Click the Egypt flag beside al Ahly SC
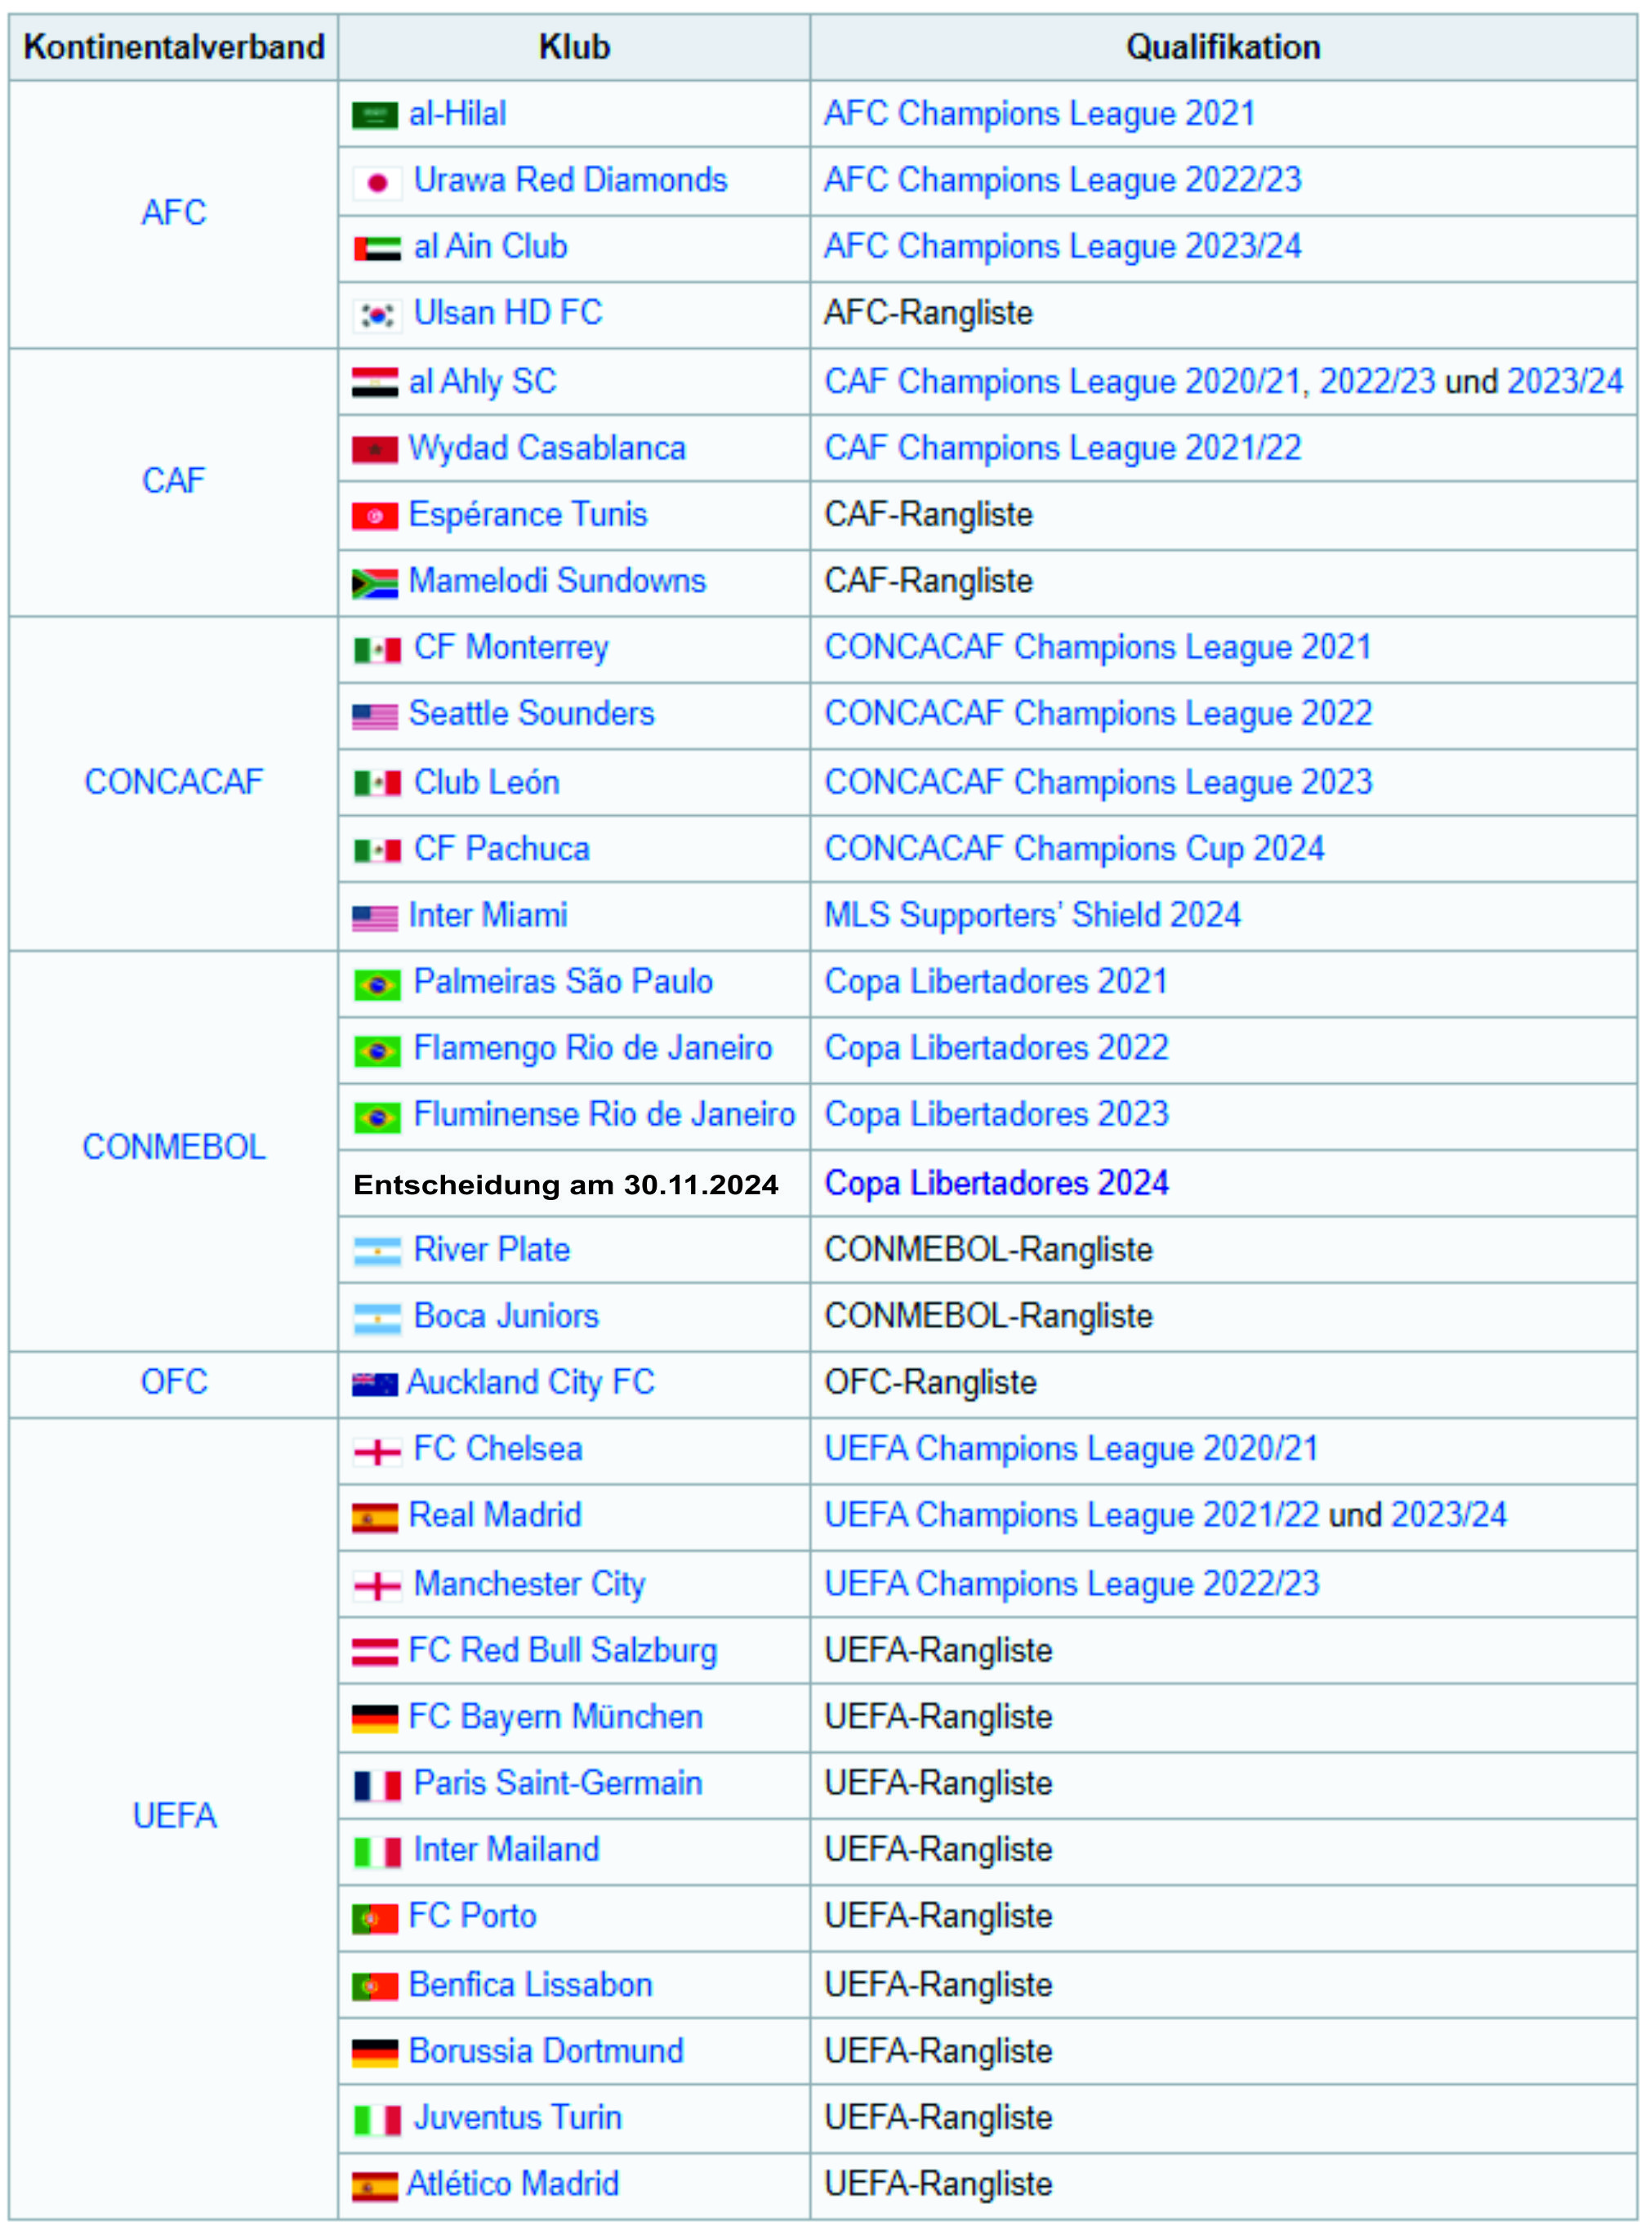1649x2226 pixels. pos(376,382)
